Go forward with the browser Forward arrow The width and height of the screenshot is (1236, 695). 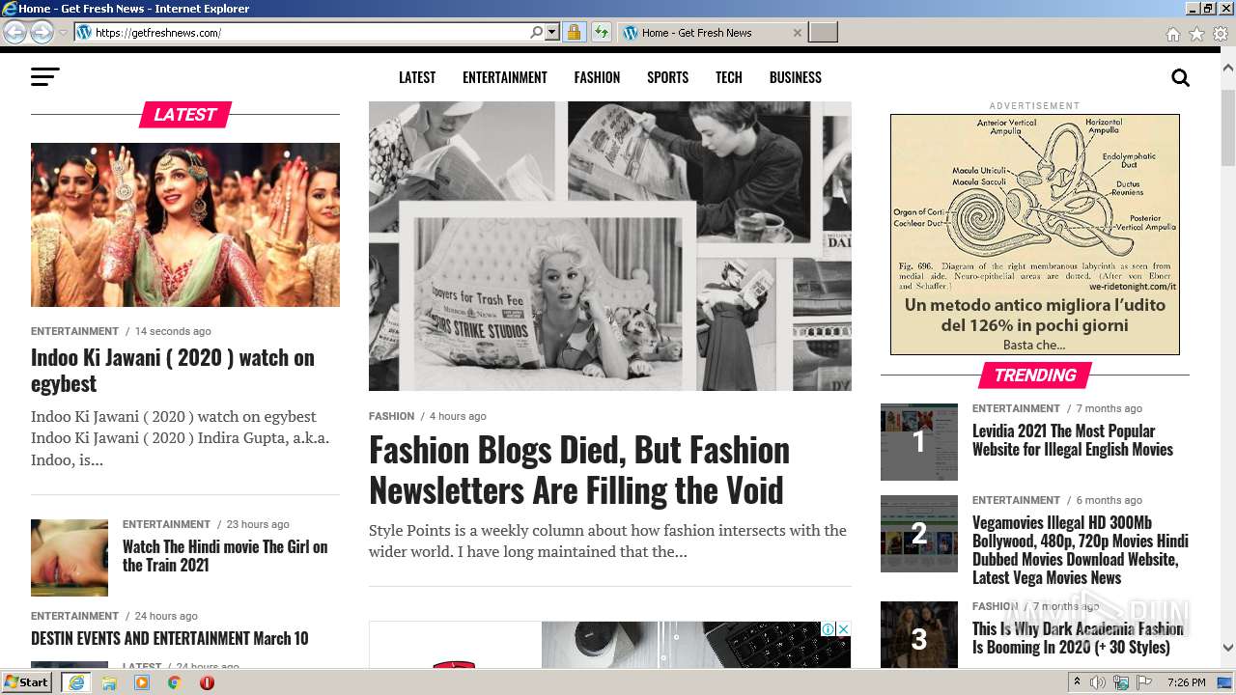tap(42, 32)
